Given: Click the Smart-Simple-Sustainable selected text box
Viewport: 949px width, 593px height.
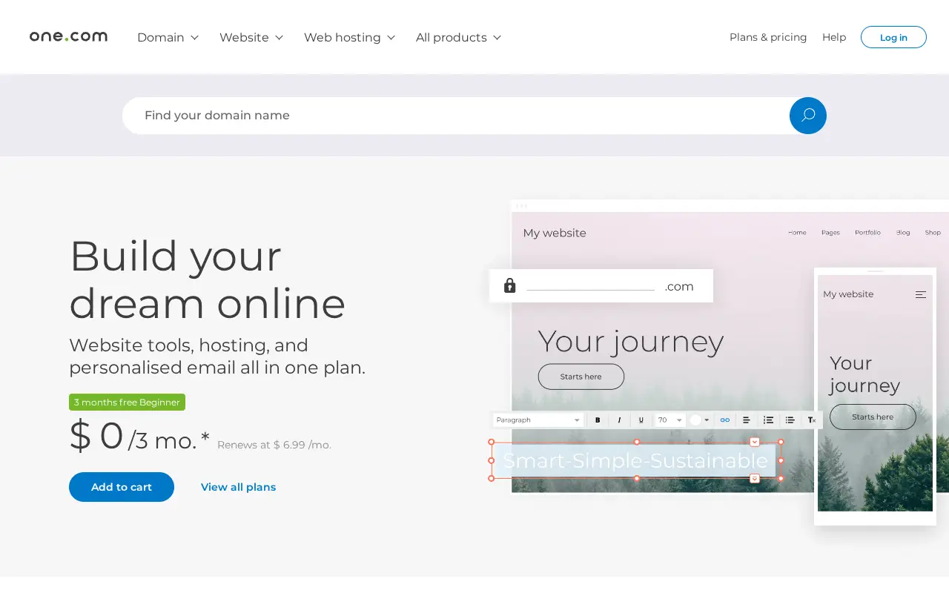Looking at the screenshot, I should [x=635, y=460].
